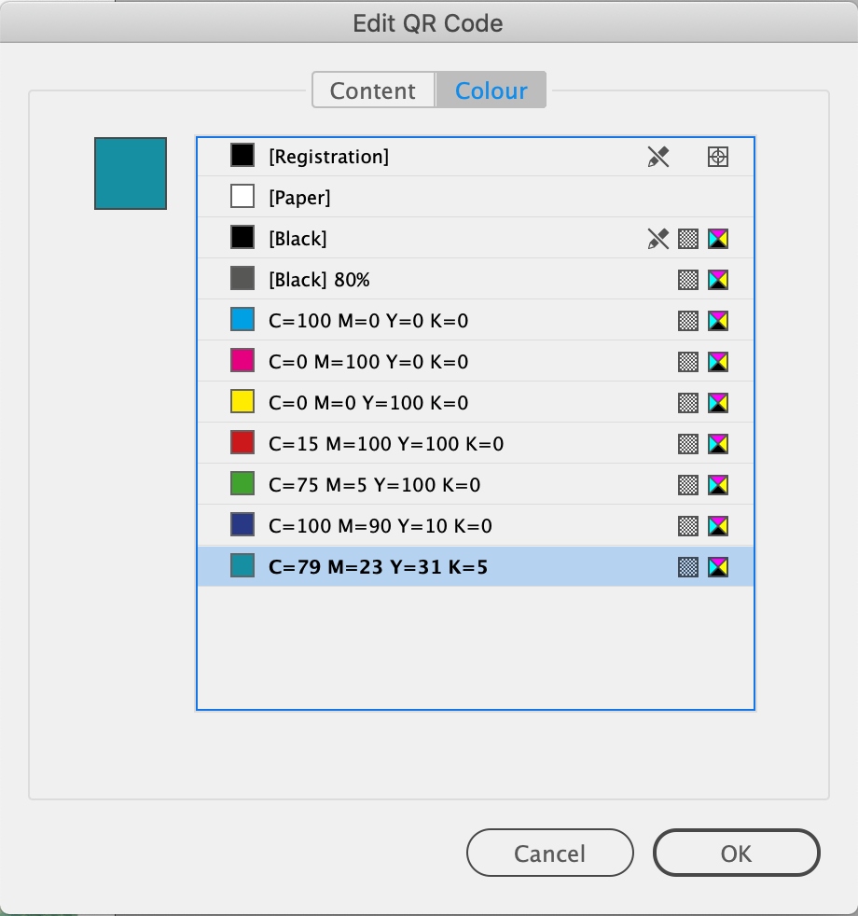Screen dimensions: 858x916
Task: Click process icon on C=75 M=5 Y=100 row
Action: (x=688, y=485)
